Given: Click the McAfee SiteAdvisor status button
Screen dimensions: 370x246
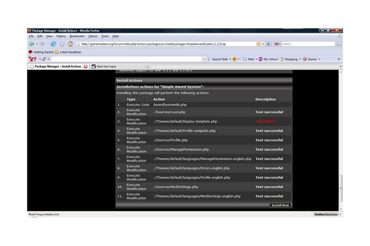Looking at the screenshot, I should tap(326, 215).
